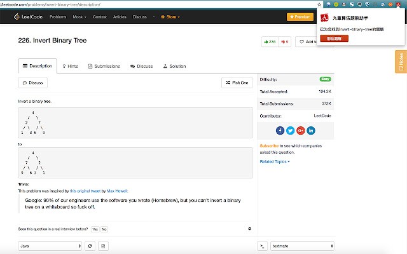Share the problem on Facebook
The image size is (407, 254).
point(280,130)
